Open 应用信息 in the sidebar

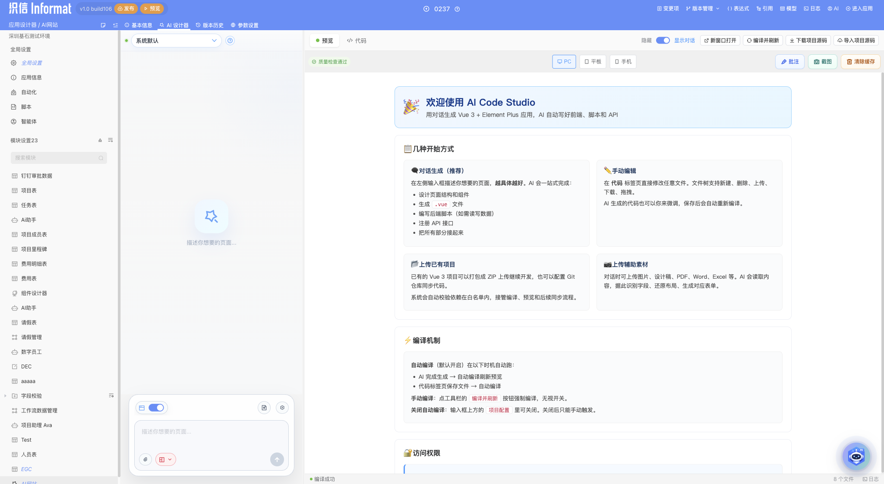(32, 78)
